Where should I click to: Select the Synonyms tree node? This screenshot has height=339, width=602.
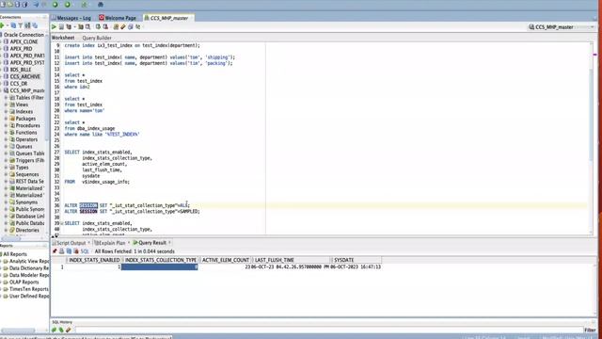pos(26,202)
